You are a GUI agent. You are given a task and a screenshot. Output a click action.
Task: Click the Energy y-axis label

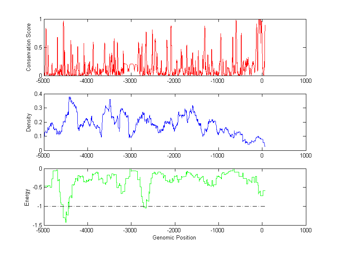(27, 197)
